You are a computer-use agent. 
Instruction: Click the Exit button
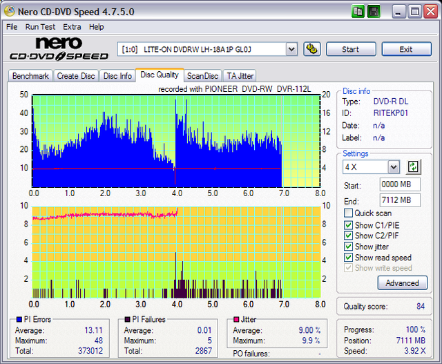(x=407, y=49)
